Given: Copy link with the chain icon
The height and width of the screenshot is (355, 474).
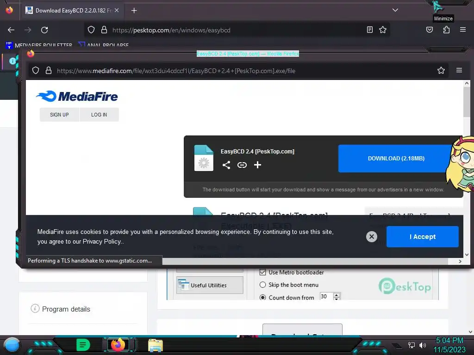Looking at the screenshot, I should 242,165.
